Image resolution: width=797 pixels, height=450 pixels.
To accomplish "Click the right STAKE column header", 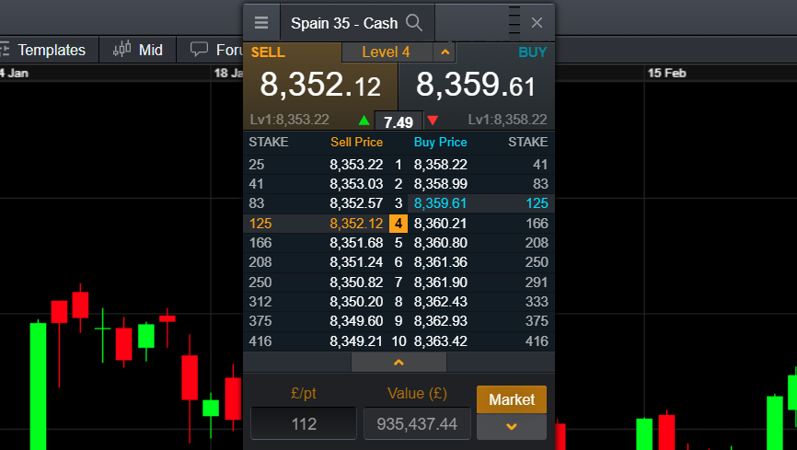I will point(528,142).
